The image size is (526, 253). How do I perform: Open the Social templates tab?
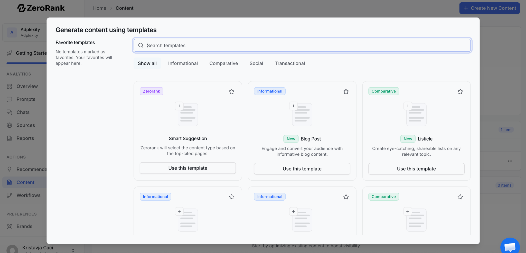pyautogui.click(x=256, y=63)
